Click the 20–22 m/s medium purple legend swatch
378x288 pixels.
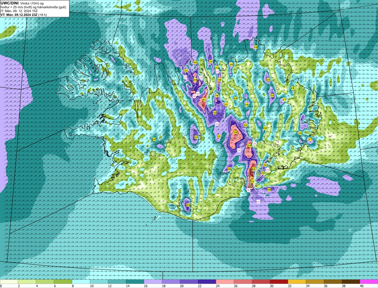189,282
